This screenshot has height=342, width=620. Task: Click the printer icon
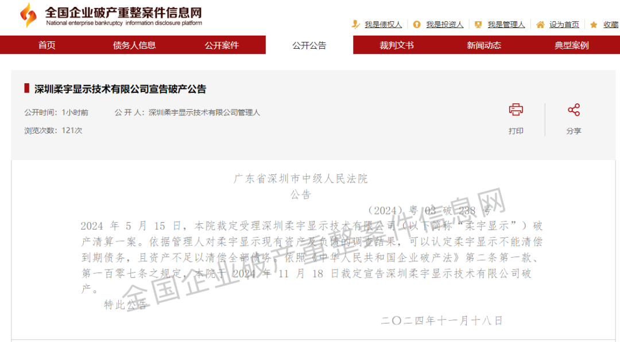tap(516, 110)
